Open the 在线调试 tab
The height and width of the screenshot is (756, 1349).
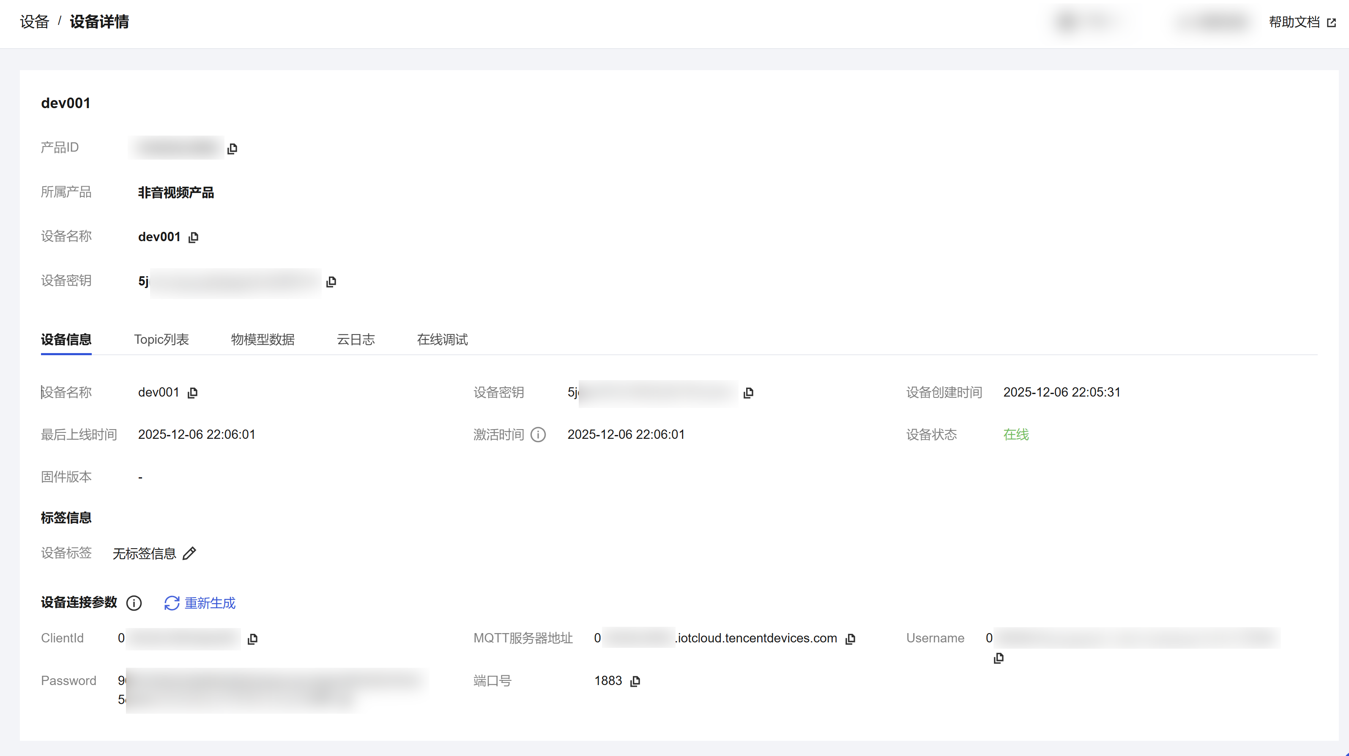pos(442,340)
